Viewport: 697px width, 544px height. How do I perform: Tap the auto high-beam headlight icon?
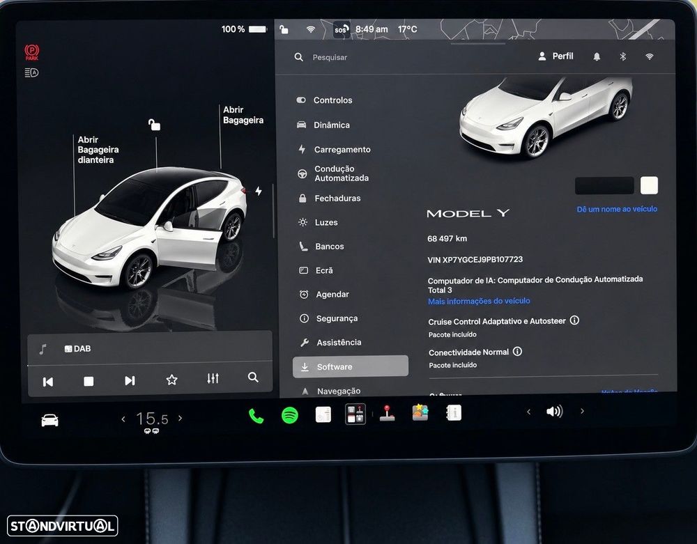[31, 72]
